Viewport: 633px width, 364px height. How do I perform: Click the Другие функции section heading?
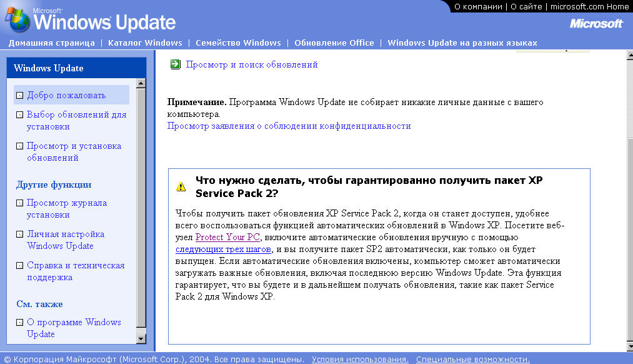(54, 185)
